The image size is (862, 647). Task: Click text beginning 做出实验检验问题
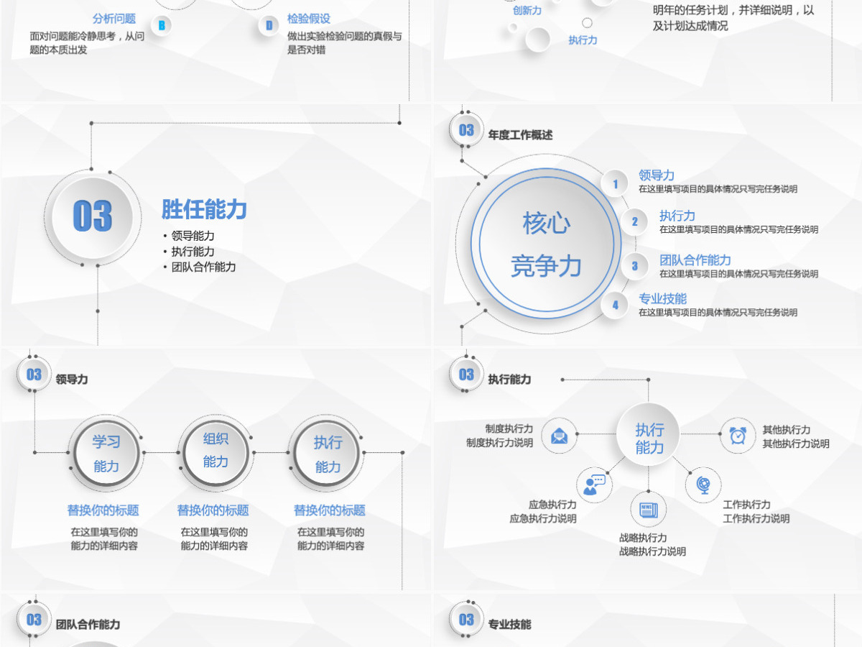(x=345, y=42)
